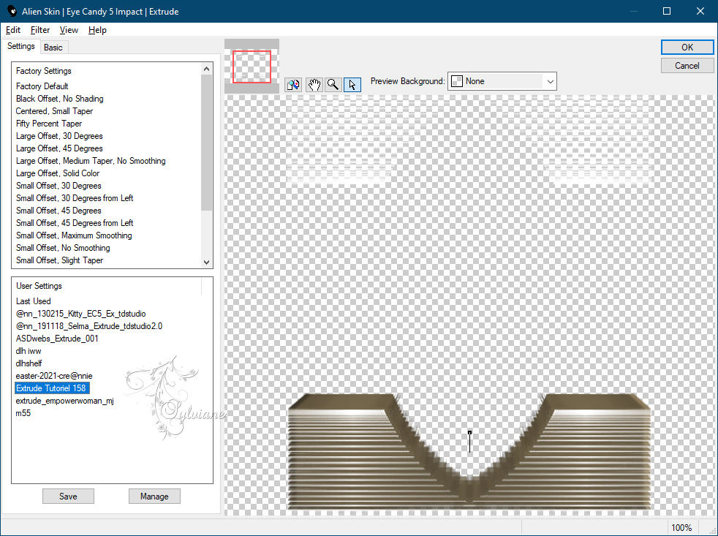The image size is (718, 536).
Task: Click the Manage settings button
Action: click(154, 496)
